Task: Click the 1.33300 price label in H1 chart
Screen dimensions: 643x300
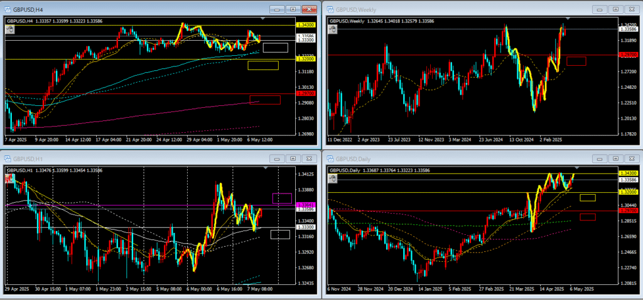Action: point(306,227)
